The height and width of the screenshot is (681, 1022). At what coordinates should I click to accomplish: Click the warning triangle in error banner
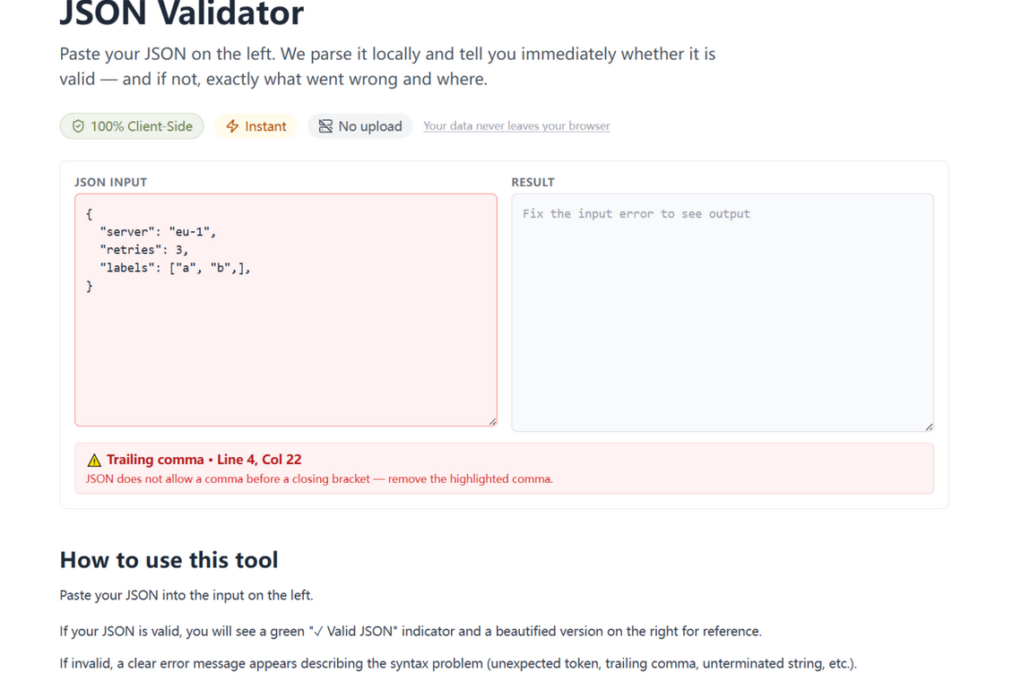[x=94, y=460]
